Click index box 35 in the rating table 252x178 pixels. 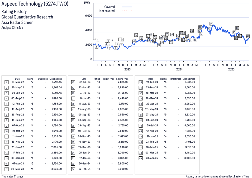click(x=141, y=83)
